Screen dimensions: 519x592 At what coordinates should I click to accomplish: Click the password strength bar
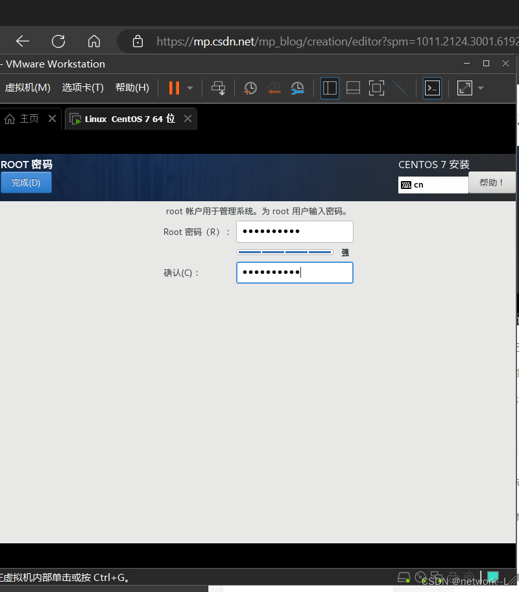coord(285,253)
